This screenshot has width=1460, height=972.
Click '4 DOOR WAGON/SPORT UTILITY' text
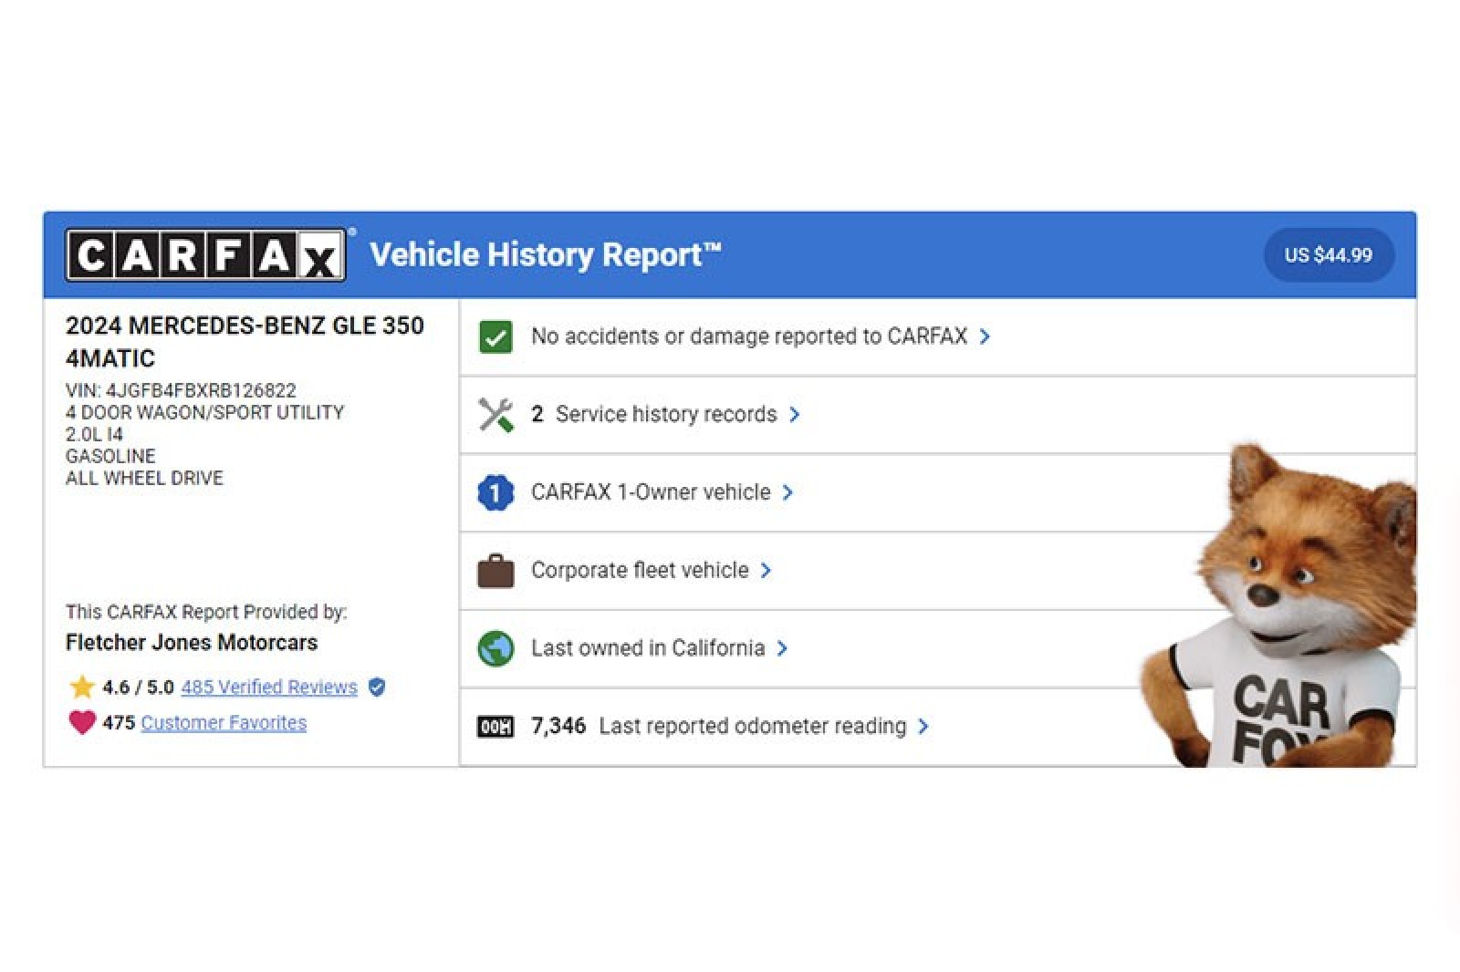tap(204, 412)
